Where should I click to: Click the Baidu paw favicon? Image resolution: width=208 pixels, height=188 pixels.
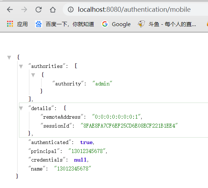(x=39, y=24)
